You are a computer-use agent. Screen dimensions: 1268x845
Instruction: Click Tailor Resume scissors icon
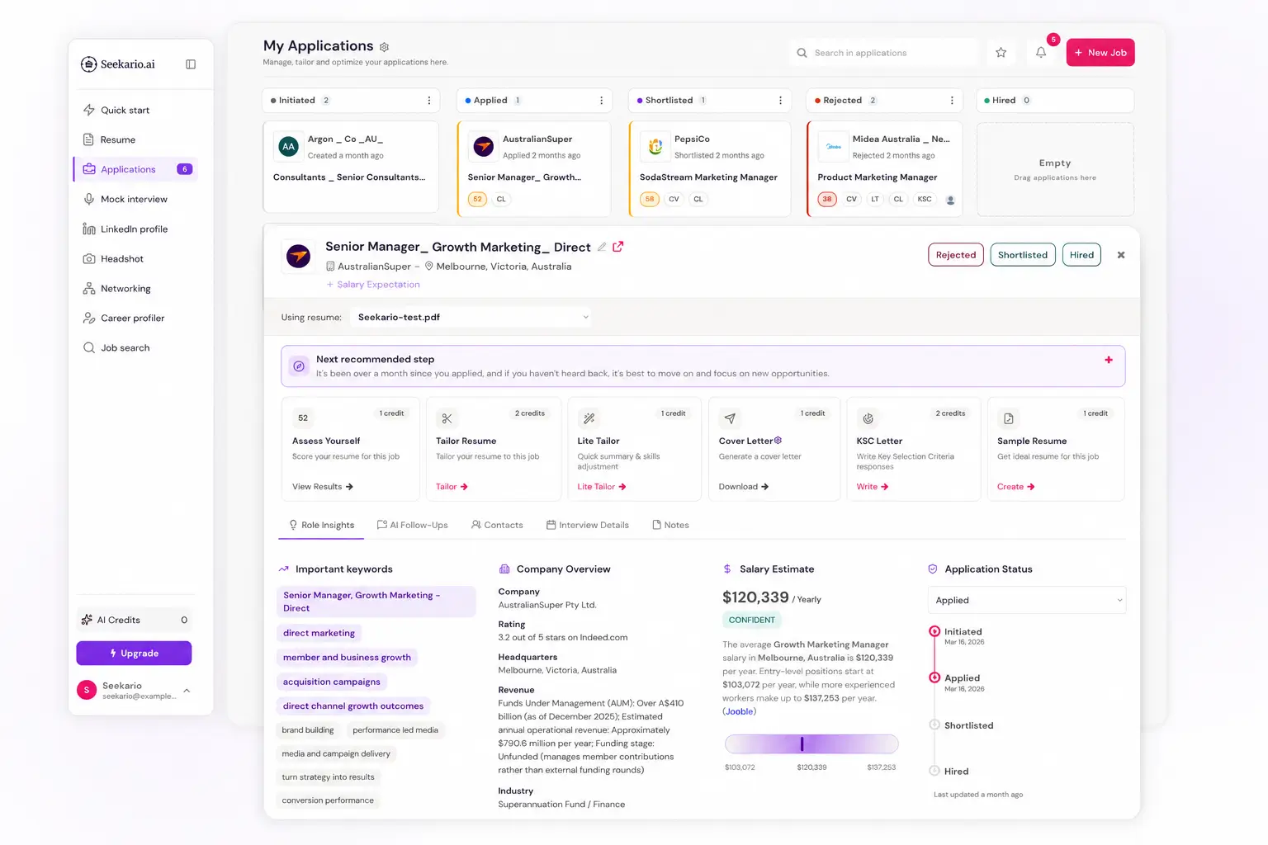coord(447,418)
